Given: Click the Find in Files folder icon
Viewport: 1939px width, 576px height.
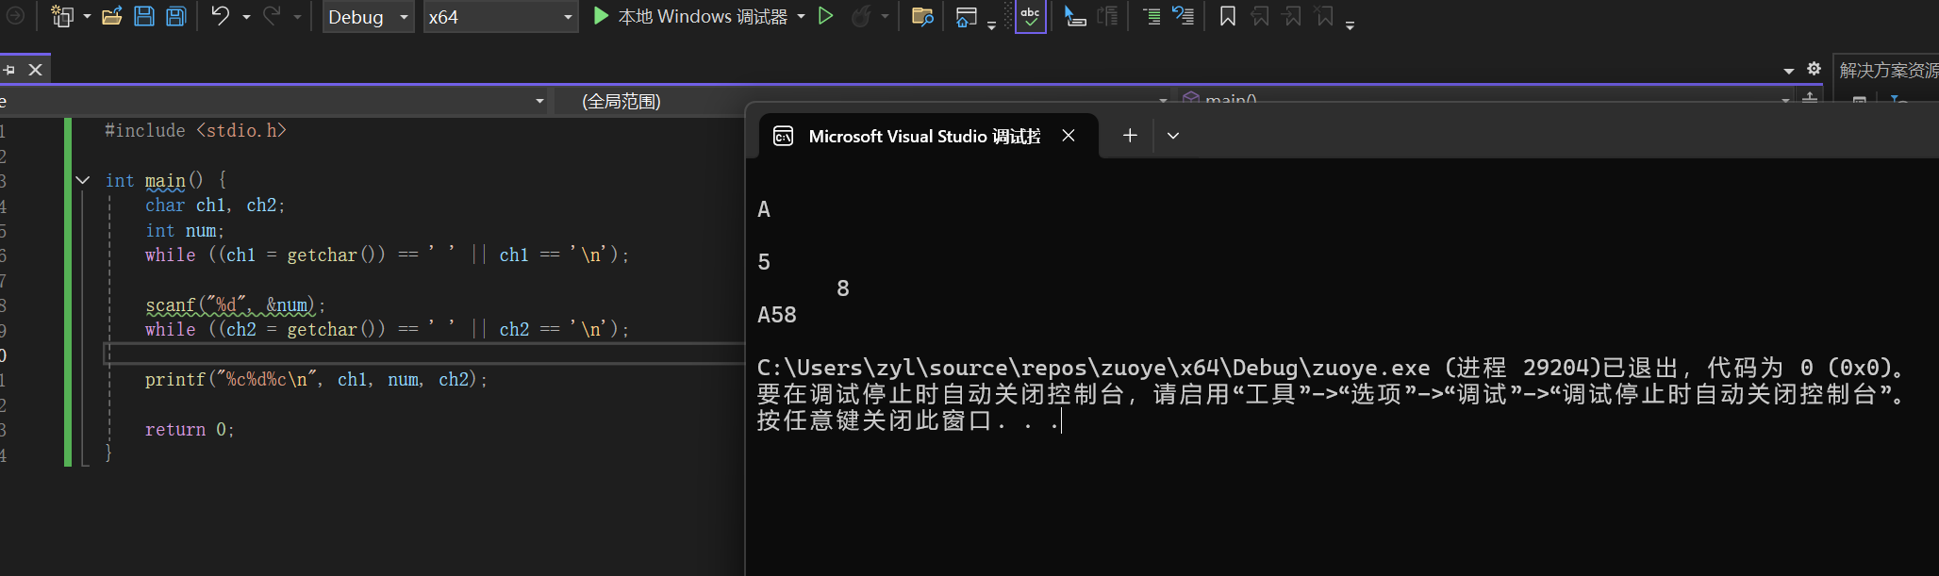Looking at the screenshot, I should click(922, 16).
